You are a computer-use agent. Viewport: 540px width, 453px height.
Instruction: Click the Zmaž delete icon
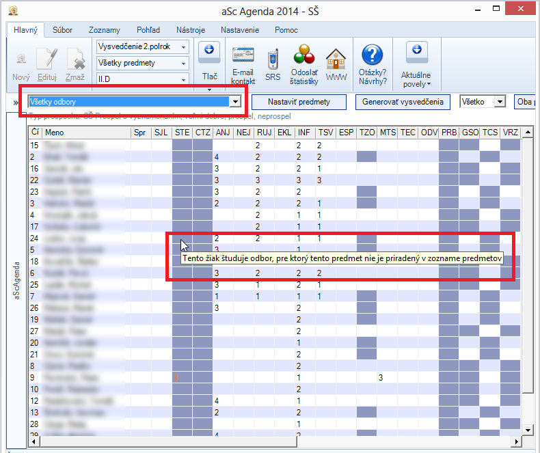click(75, 59)
